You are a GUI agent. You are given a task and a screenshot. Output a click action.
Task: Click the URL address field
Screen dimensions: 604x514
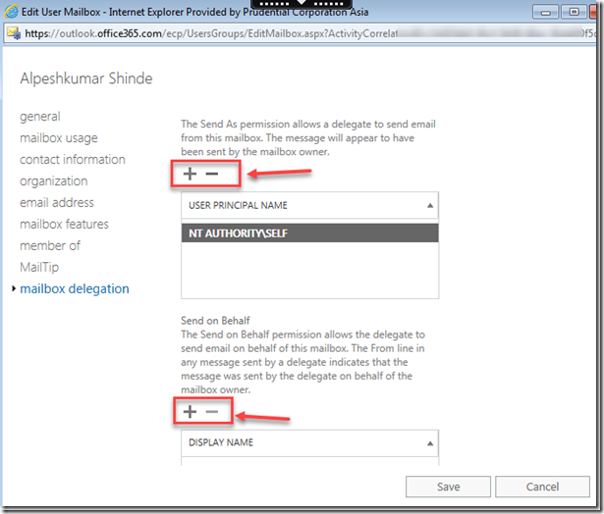click(196, 32)
